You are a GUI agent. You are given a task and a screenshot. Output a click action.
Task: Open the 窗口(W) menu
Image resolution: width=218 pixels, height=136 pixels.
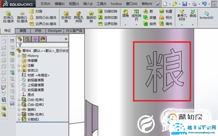click(132, 4)
